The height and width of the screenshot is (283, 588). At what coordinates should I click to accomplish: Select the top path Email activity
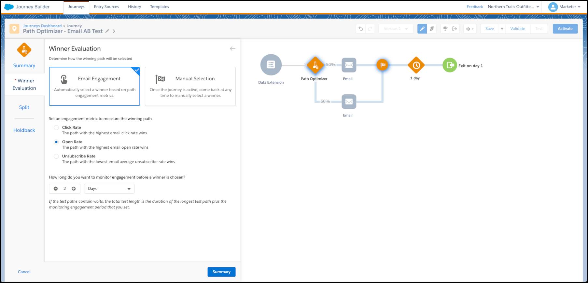coord(349,65)
